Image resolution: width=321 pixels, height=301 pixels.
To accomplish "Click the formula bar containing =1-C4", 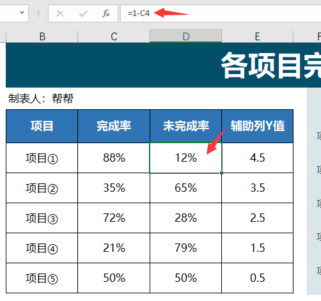I will 221,13.
